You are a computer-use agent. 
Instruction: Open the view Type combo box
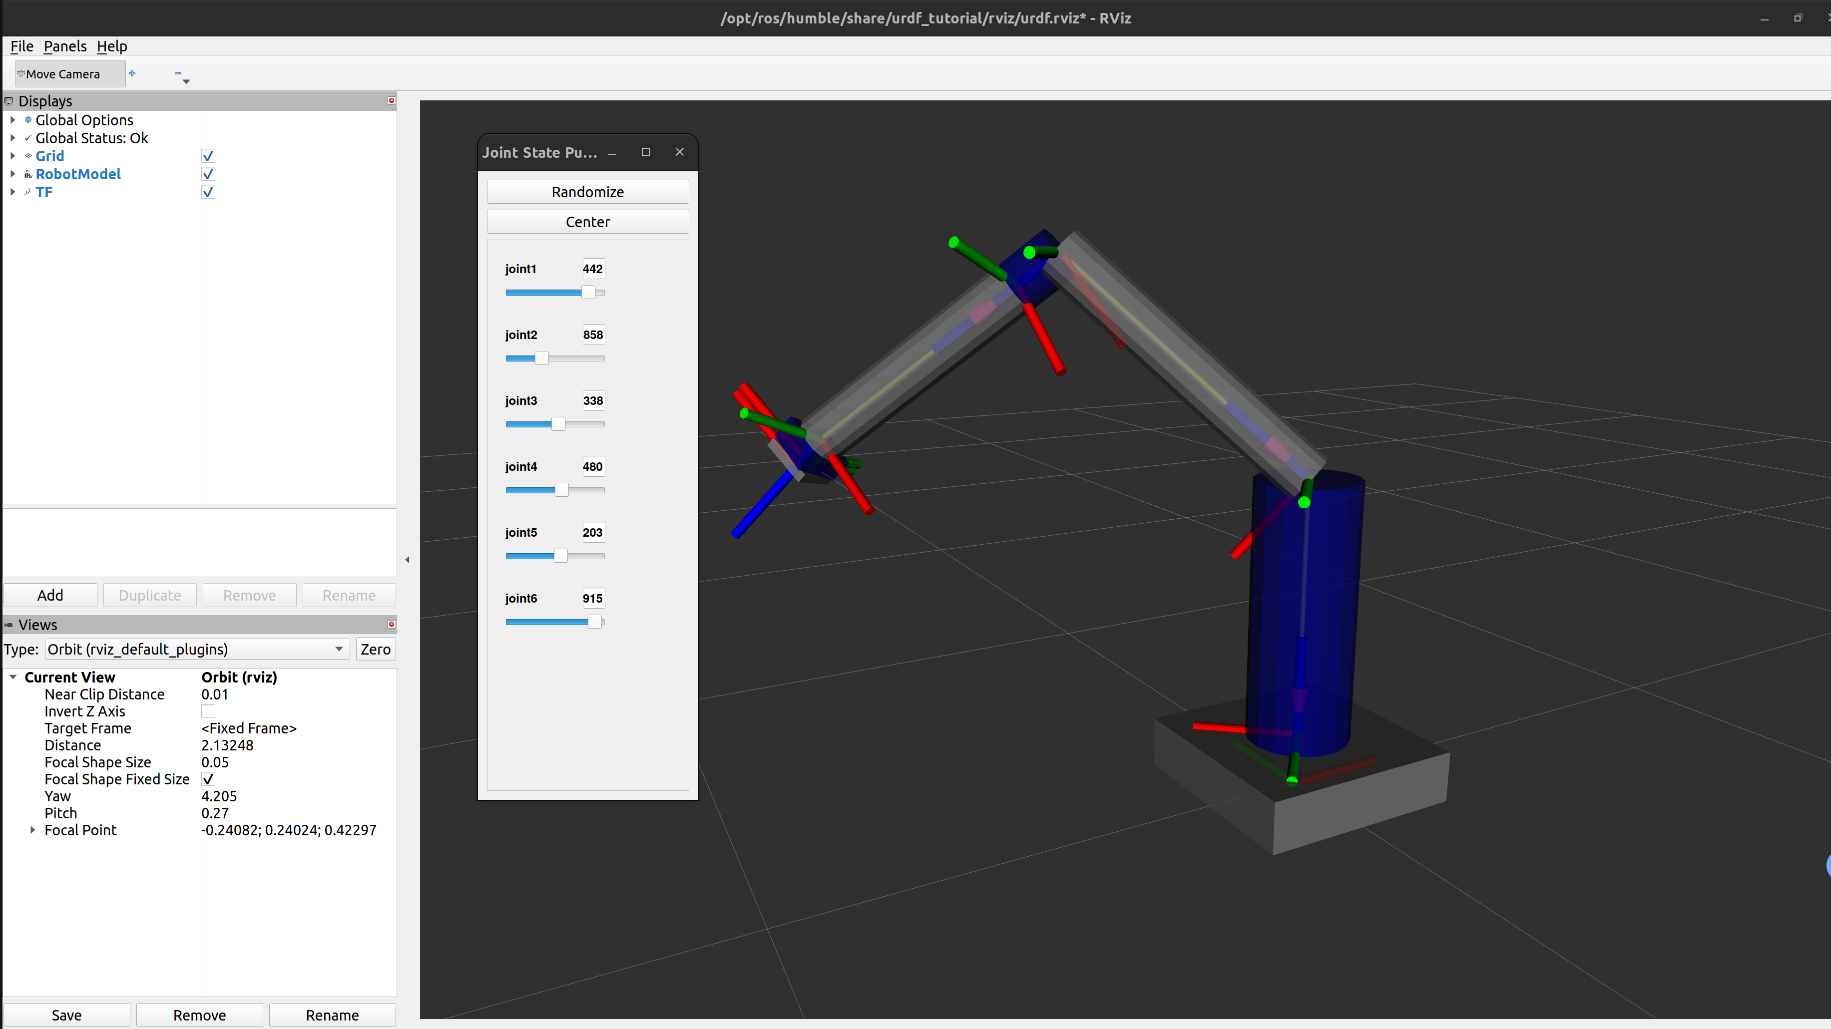click(x=197, y=649)
